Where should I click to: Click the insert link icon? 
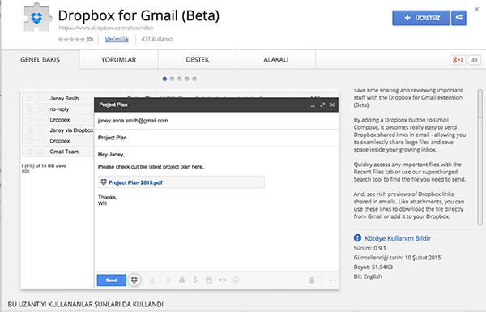(222, 280)
